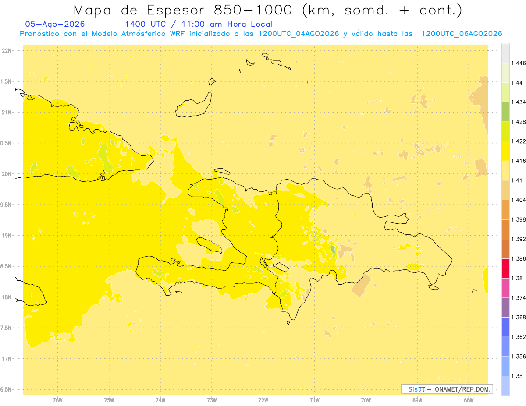
Task: Click the orange legend swatch between 1.398 and 1.404
Action: 505,209
